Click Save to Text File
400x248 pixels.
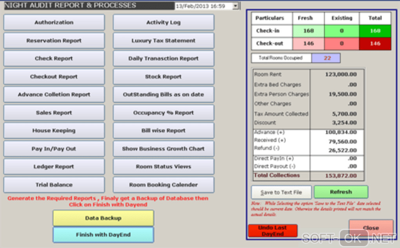pos(282,192)
